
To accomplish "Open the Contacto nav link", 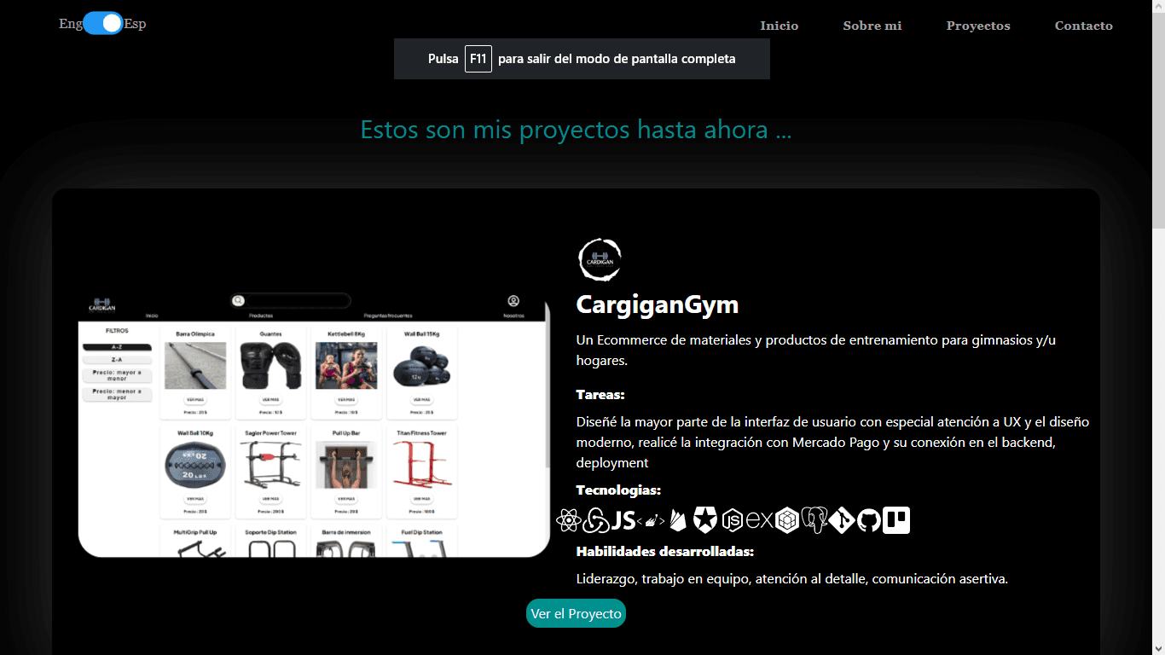I will click(x=1083, y=26).
